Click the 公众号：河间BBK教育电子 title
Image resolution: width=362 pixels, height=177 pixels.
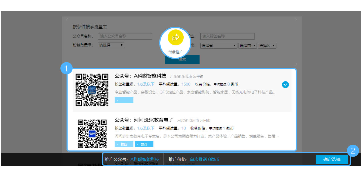click(144, 120)
